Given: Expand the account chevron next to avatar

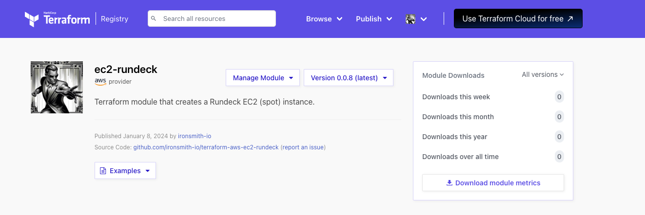Looking at the screenshot, I should click(424, 19).
